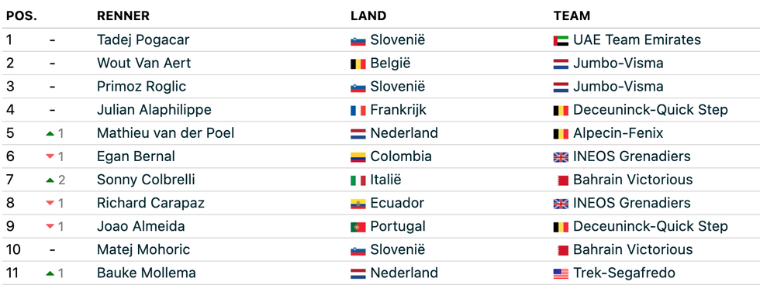Click the Italian flag next to Italië
760x285 pixels.
point(358,180)
